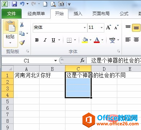Click the font size box showing 11
Viewport: 141px width, 130px height.
(94, 27)
